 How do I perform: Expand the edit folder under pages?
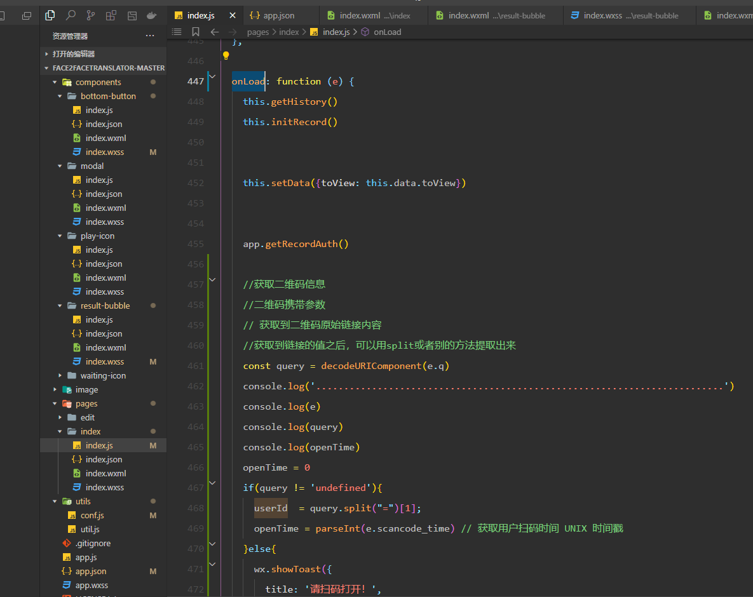[88, 417]
